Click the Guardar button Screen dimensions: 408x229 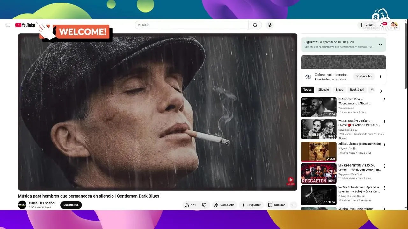(x=276, y=205)
